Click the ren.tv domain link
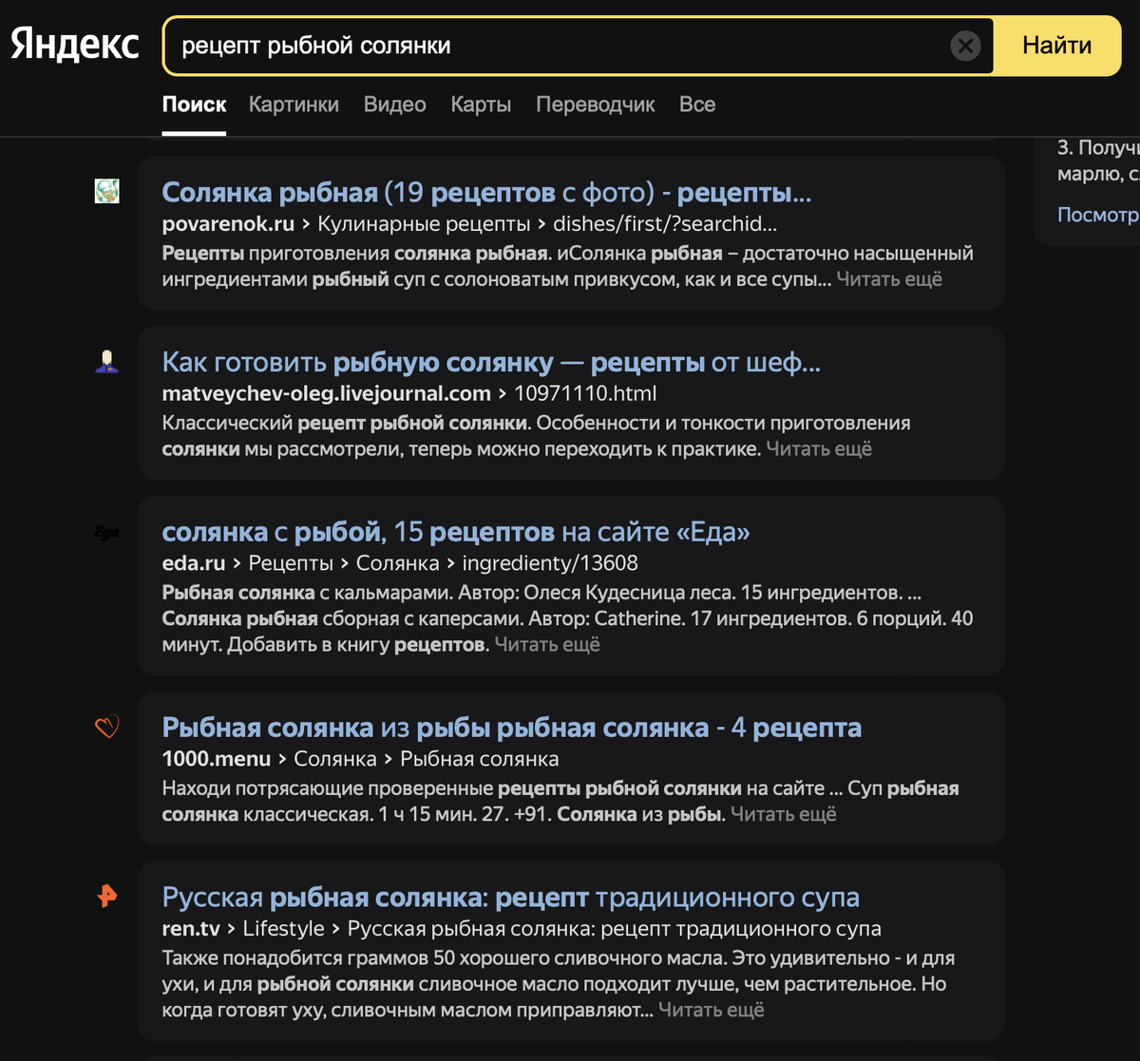 191,928
